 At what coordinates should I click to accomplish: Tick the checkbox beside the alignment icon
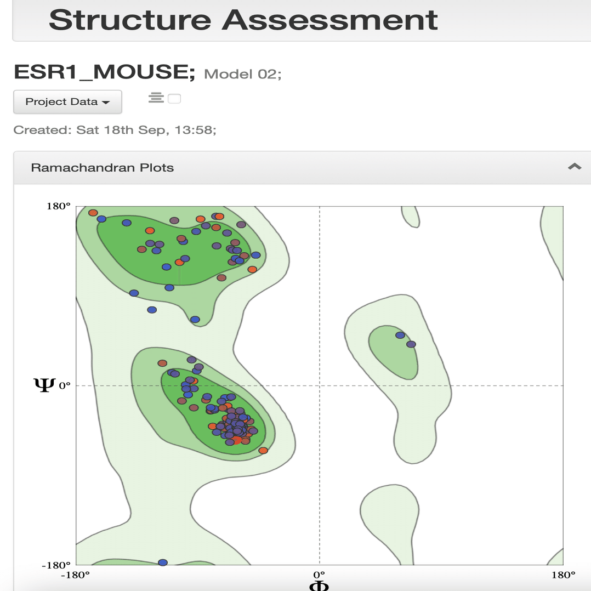click(x=174, y=99)
